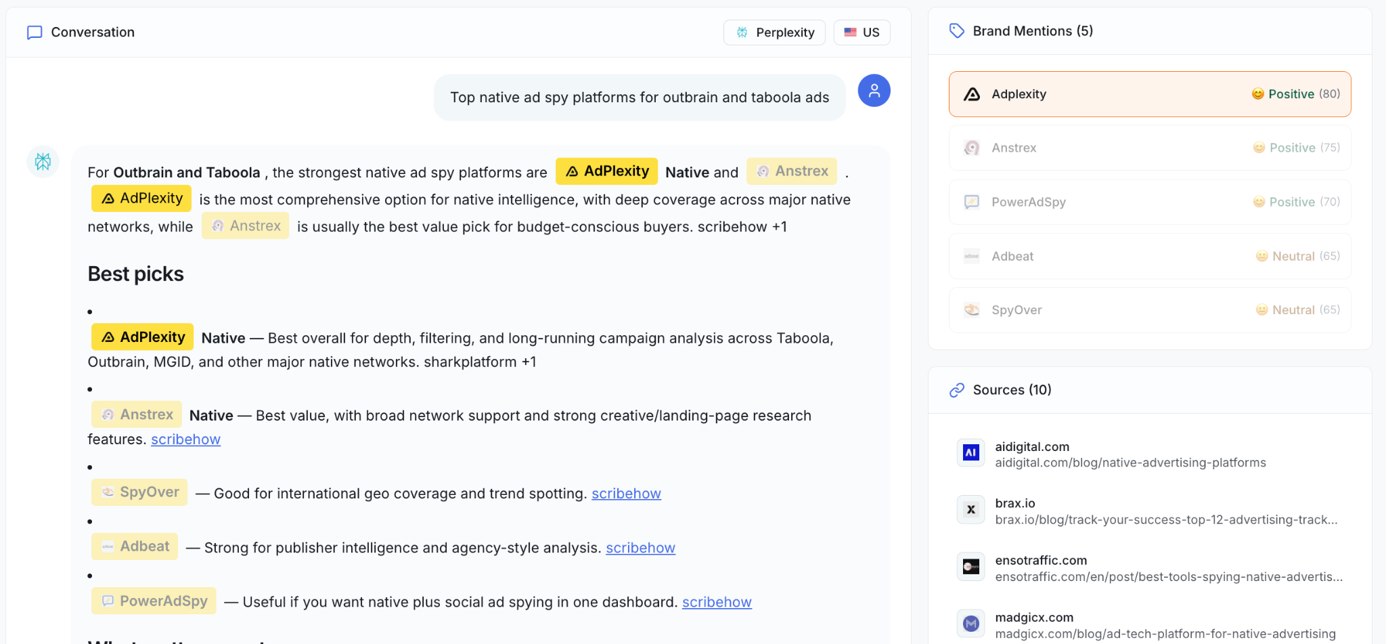Open the scribehow link in SpyOver bullet
This screenshot has width=1386, height=644.
(626, 494)
